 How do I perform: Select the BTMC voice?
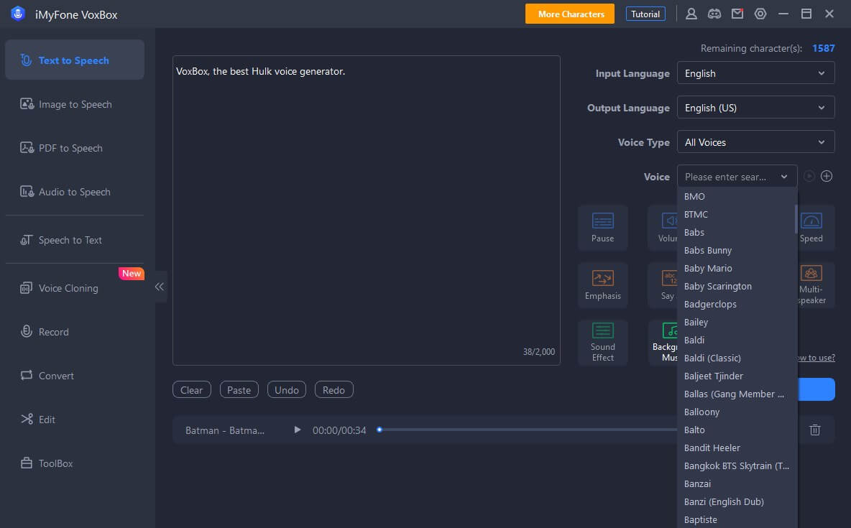[737, 214]
